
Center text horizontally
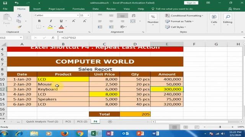click(111, 21)
